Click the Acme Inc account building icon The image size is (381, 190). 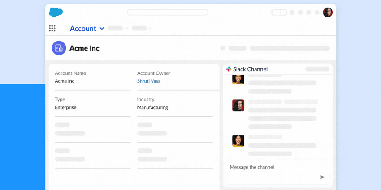(59, 48)
